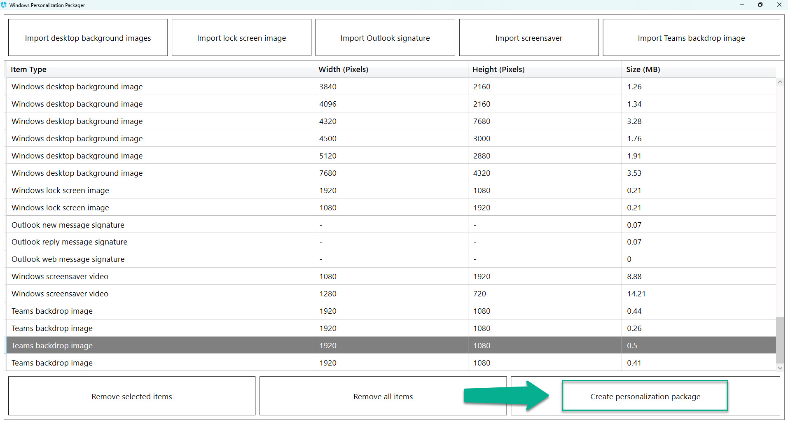This screenshot has width=788, height=424.
Task: Click Create personalization package button
Action: (x=645, y=396)
